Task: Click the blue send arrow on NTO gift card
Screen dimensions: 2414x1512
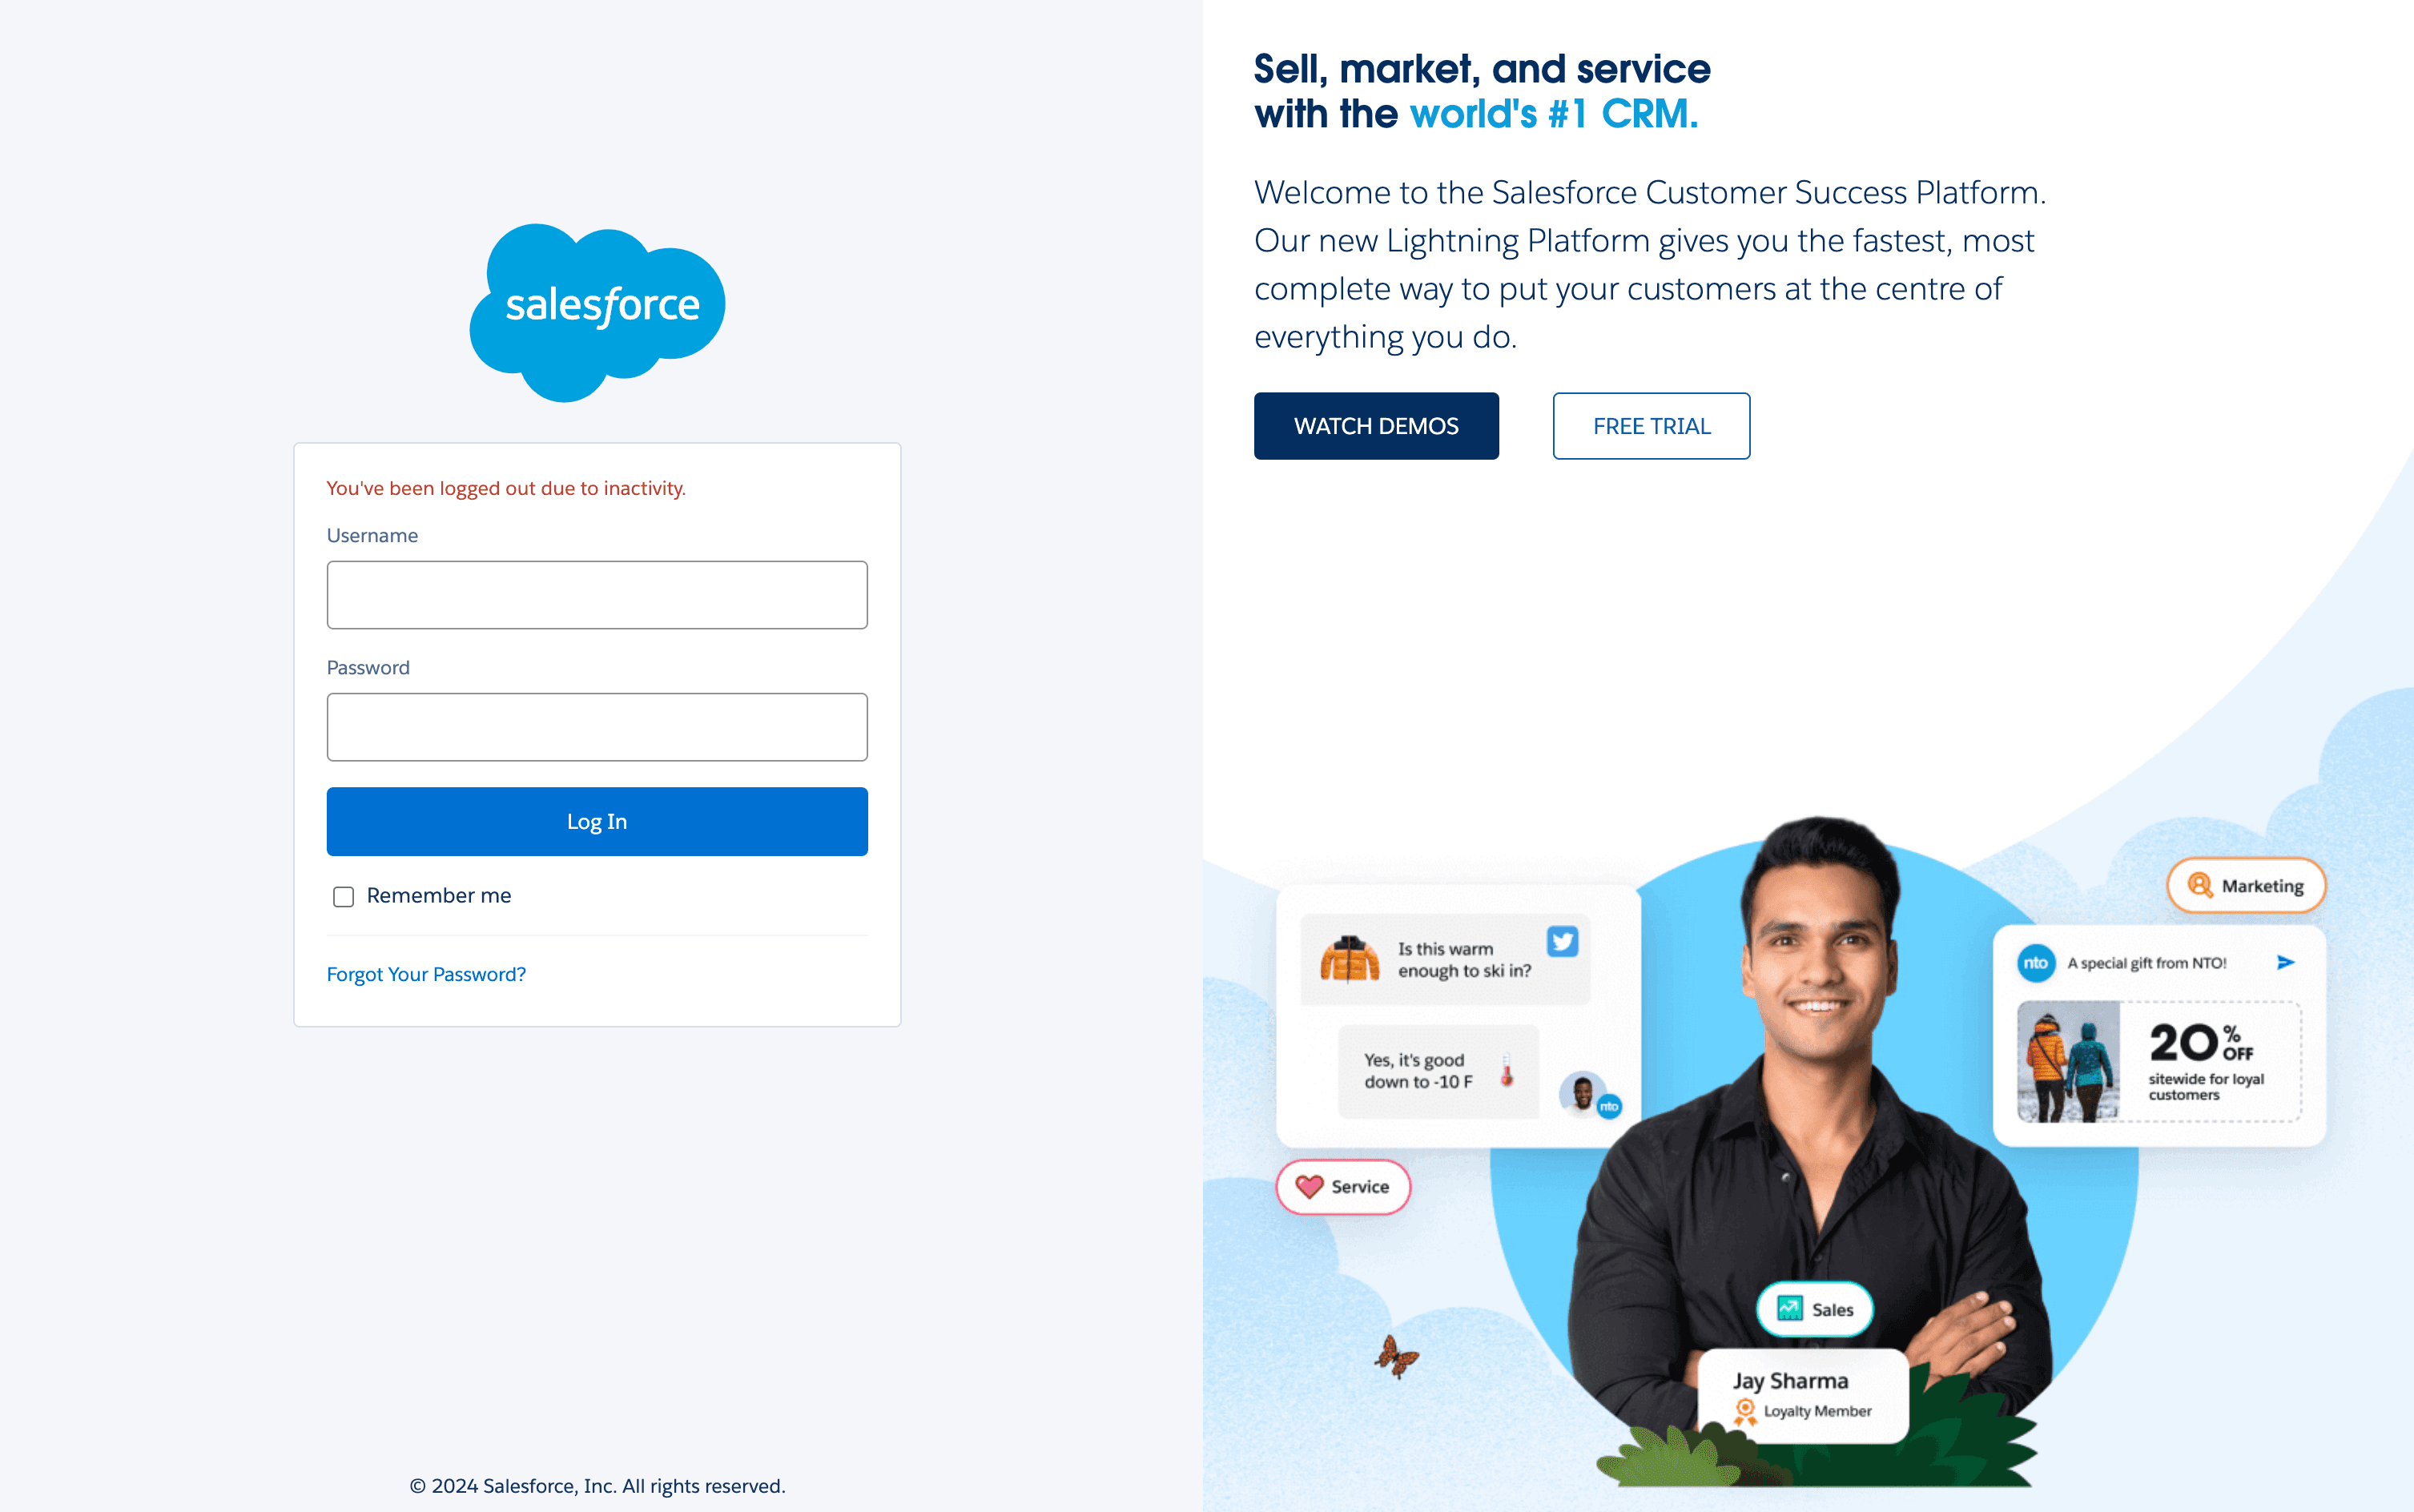Action: [2286, 962]
